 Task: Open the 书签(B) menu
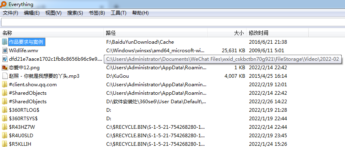tap(97, 13)
